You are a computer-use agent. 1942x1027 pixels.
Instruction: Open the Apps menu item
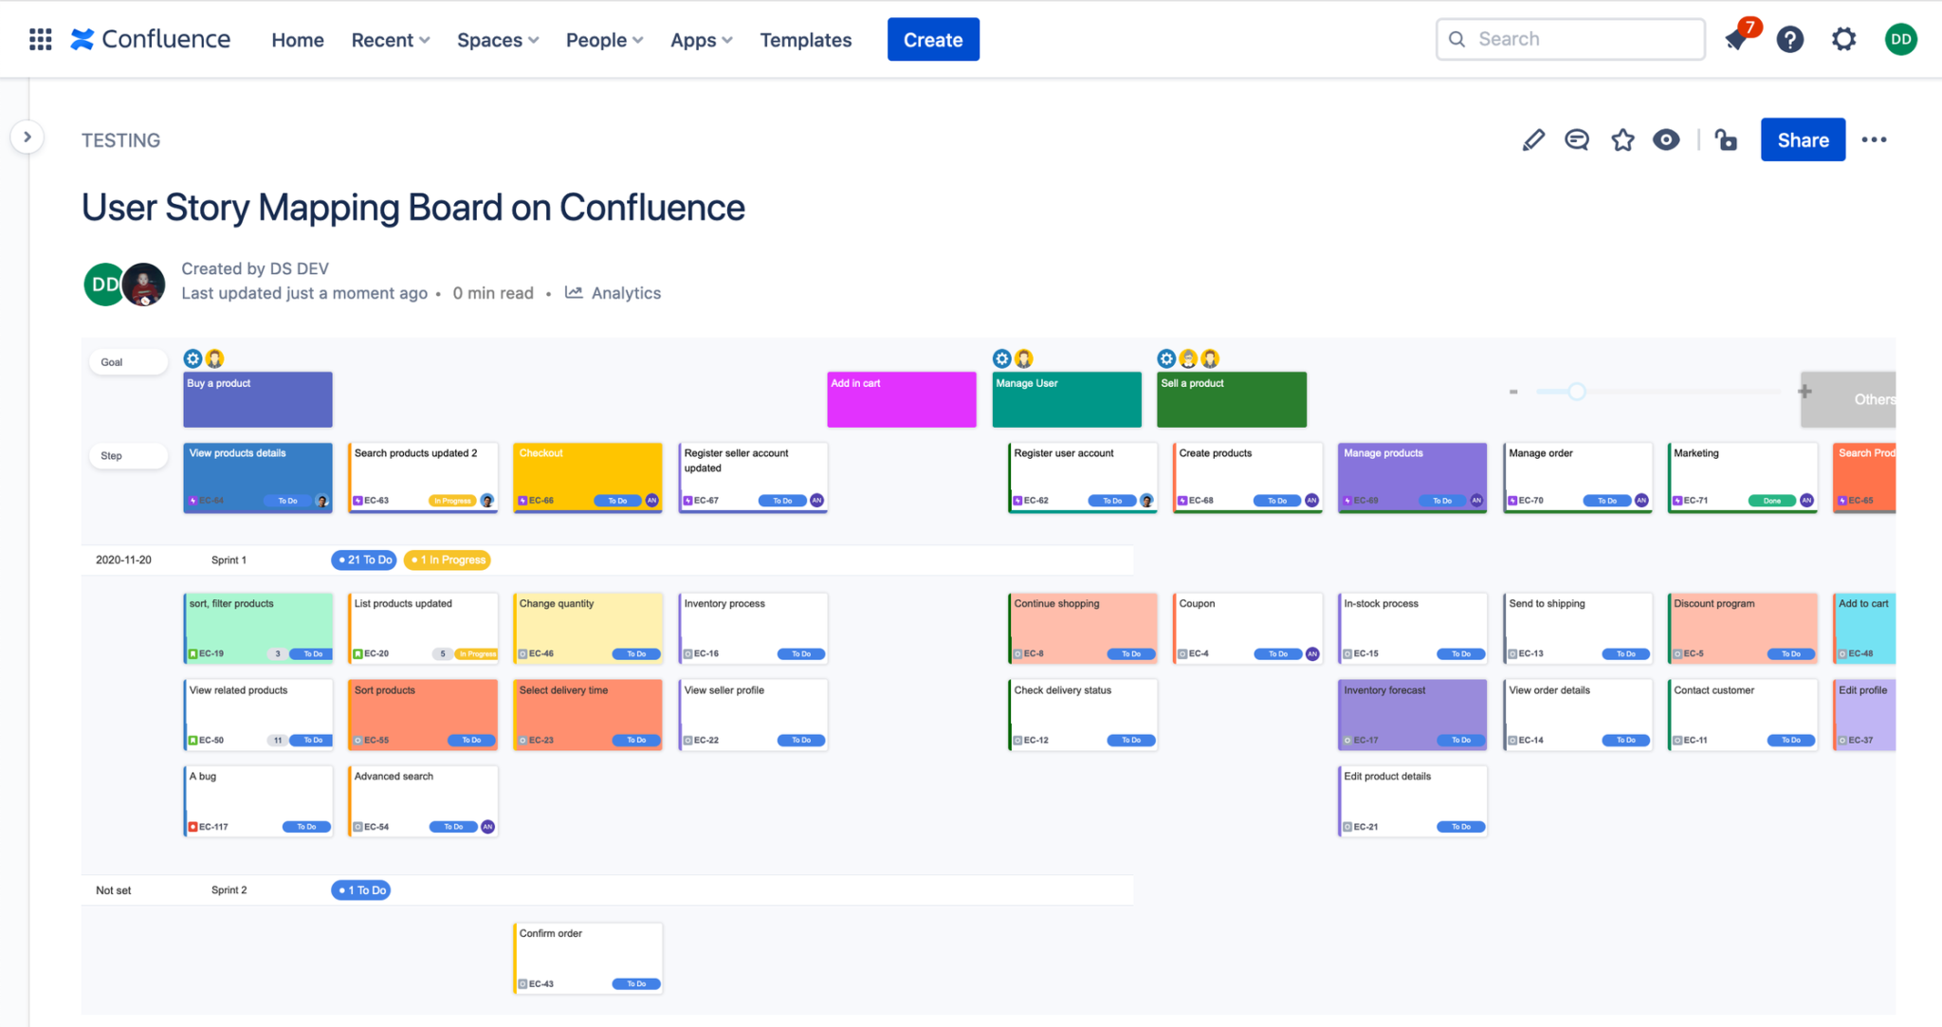693,39
